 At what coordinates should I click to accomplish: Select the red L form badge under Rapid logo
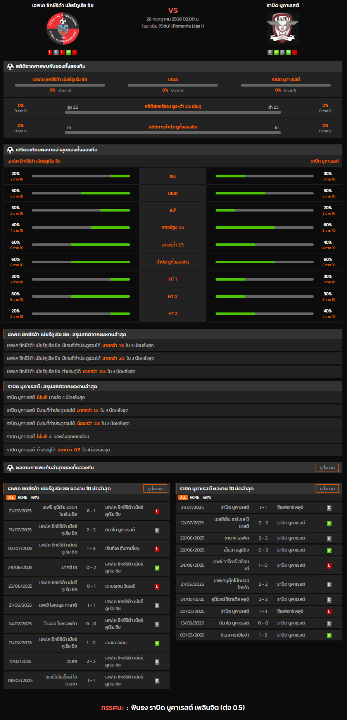[x=295, y=52]
